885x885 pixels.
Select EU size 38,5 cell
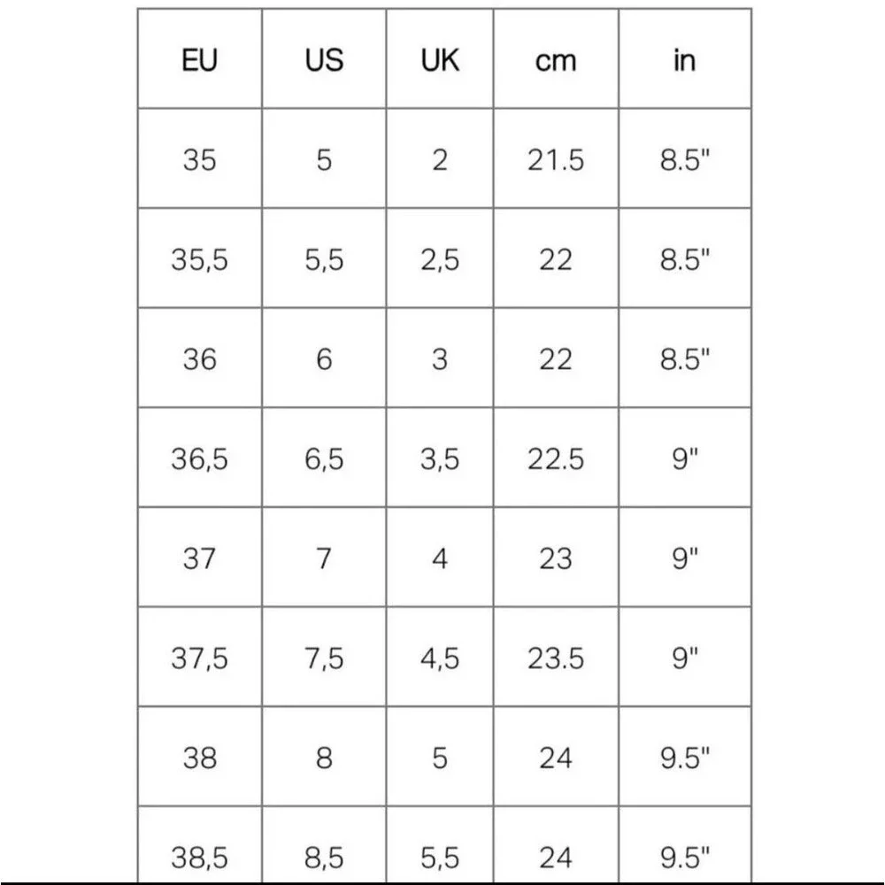point(200,843)
